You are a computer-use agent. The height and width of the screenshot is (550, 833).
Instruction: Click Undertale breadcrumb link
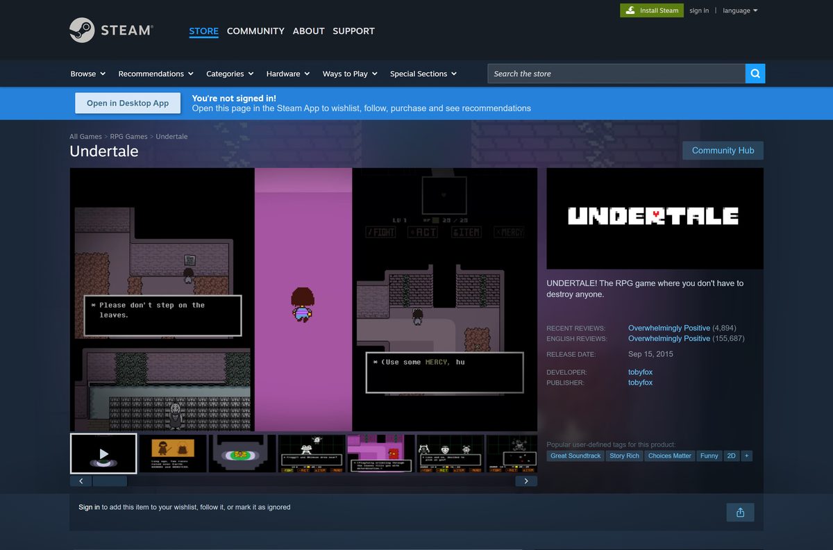click(x=171, y=137)
